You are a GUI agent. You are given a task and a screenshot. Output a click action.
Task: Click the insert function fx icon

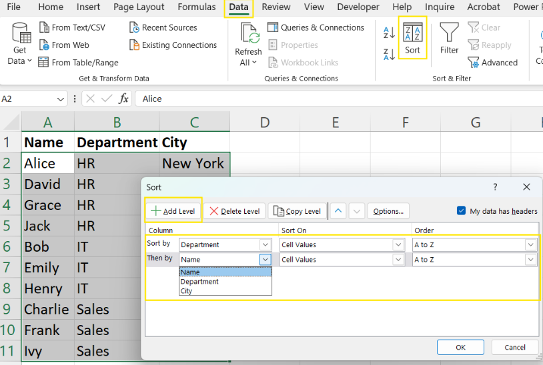point(123,99)
